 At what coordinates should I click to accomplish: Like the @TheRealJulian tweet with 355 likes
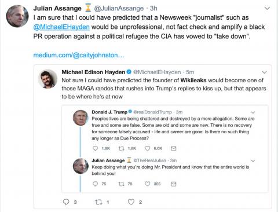pos(148,184)
